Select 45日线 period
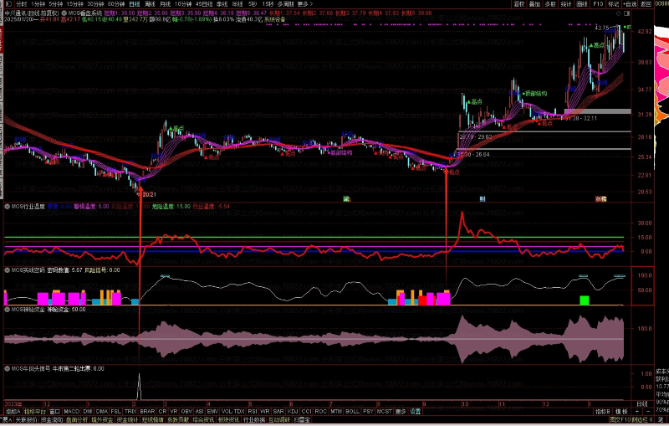Image resolution: width=669 pixels, height=426 pixels. point(204,4)
